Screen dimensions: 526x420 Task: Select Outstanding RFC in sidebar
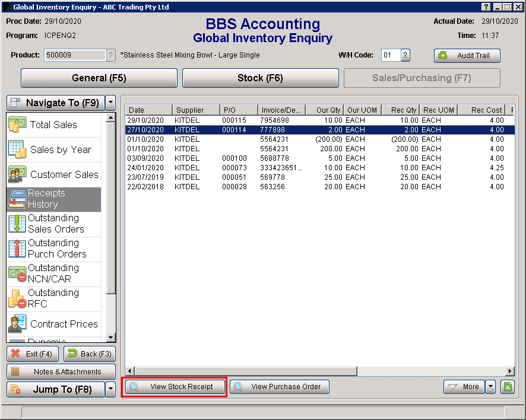(53, 298)
